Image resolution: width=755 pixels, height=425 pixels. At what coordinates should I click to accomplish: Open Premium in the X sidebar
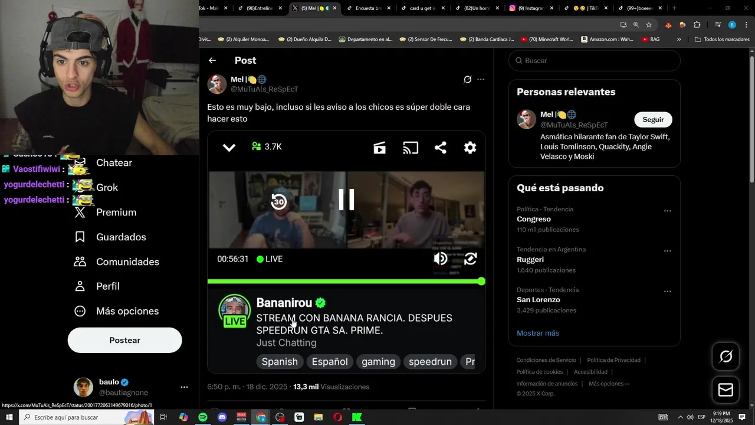[106, 212]
